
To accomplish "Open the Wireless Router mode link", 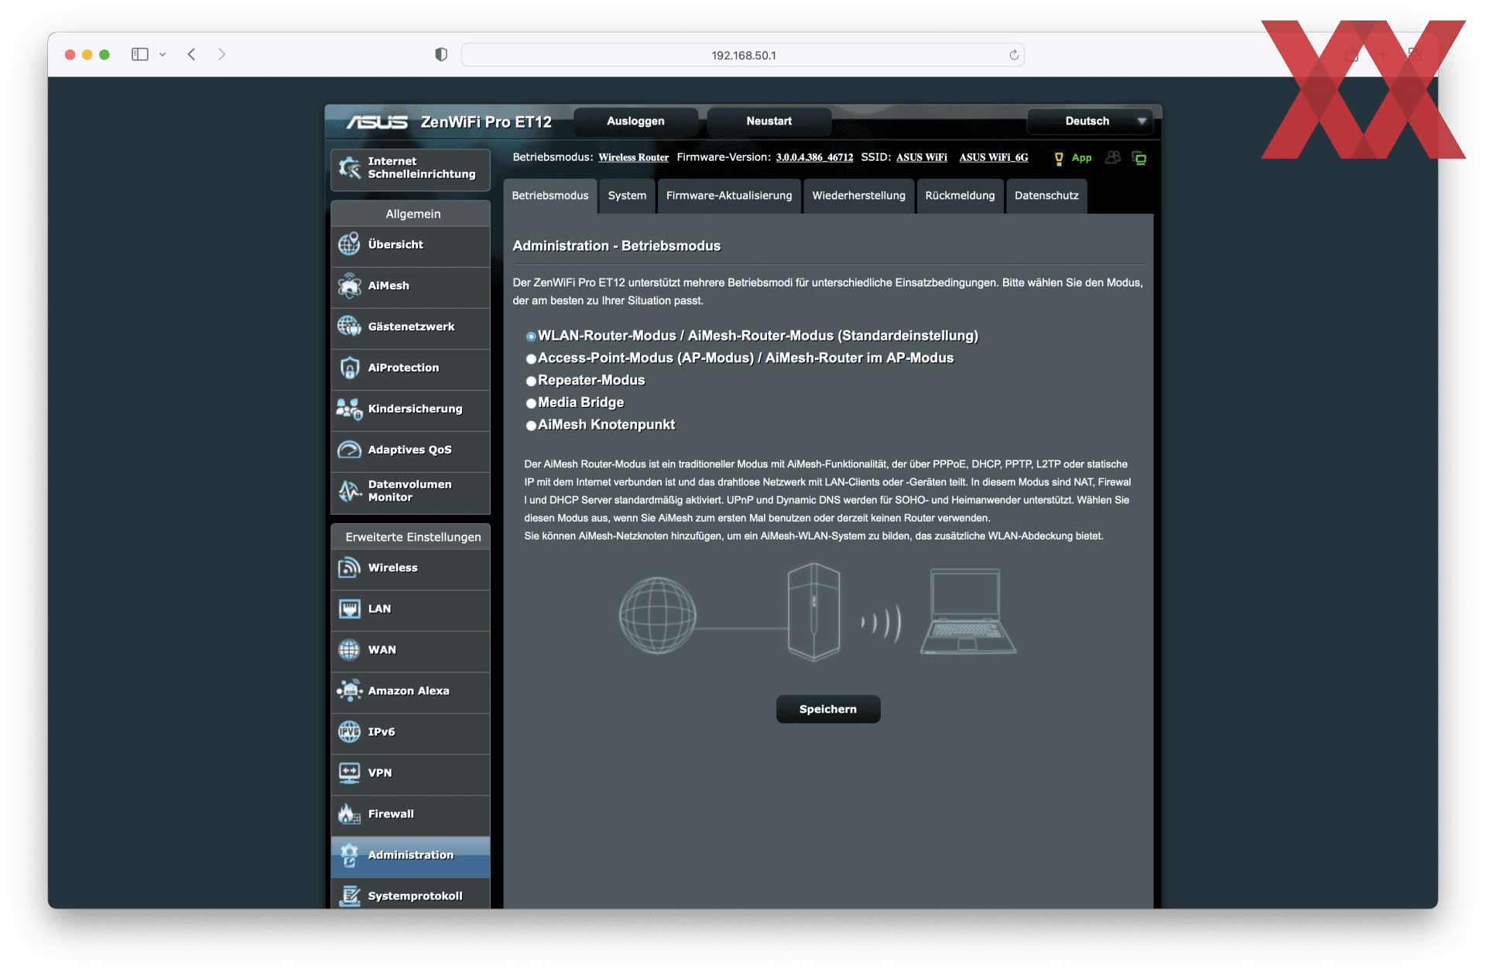I will (x=633, y=158).
